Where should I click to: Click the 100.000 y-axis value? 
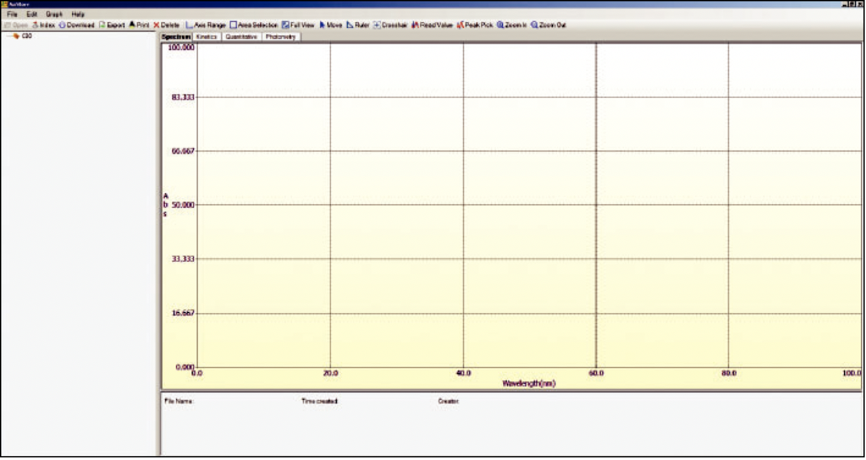tap(181, 47)
